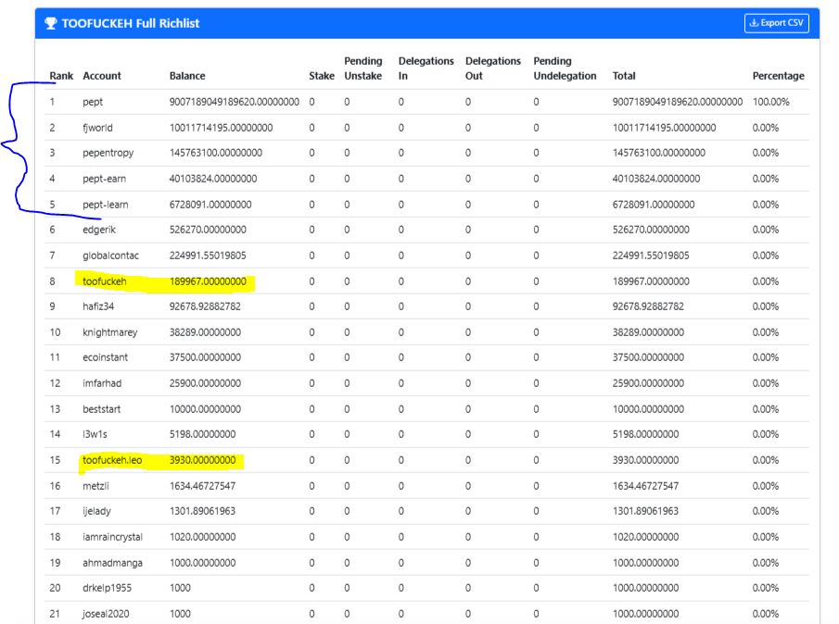The width and height of the screenshot is (839, 624).
Task: Choose the hafiz34 account entry
Action: 98,306
